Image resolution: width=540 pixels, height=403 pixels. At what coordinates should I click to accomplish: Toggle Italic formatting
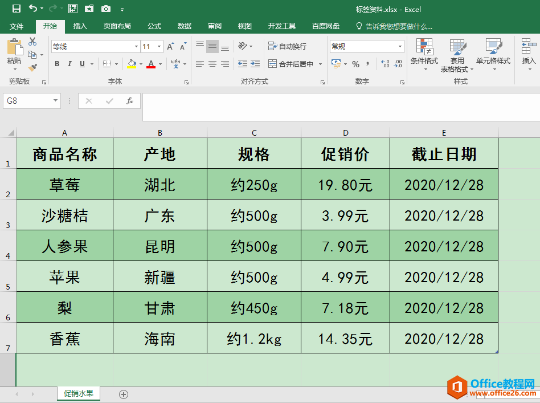point(69,64)
